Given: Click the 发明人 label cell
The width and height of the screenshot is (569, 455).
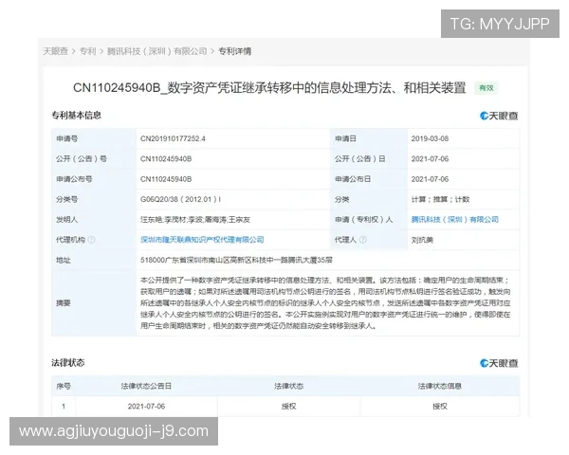Looking at the screenshot, I should tap(94, 220).
